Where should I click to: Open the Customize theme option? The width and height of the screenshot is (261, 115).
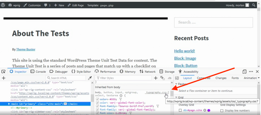coord(32,5)
